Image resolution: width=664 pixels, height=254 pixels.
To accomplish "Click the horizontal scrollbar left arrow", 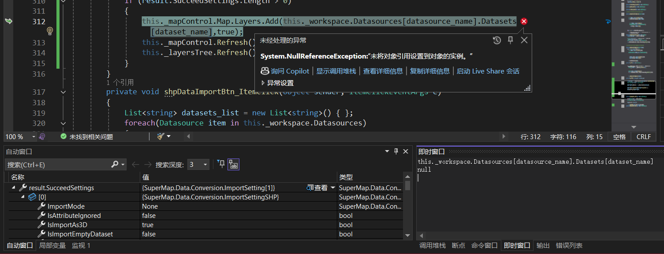I will (189, 137).
